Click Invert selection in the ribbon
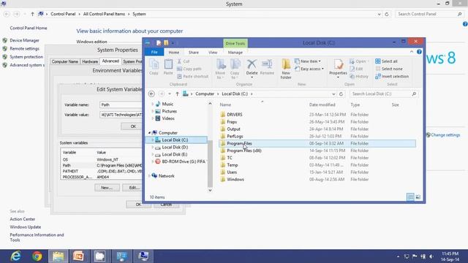Image resolution: width=468 pixels, height=263 pixels. pyautogui.click(x=392, y=76)
